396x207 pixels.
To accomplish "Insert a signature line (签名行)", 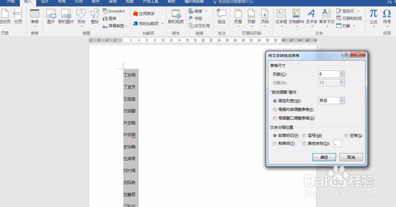I will (x=345, y=11).
